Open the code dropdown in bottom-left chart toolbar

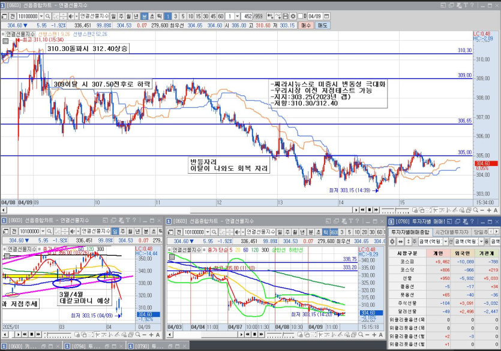coord(43,231)
